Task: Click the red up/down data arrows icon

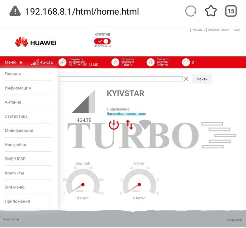Action: click(130, 125)
